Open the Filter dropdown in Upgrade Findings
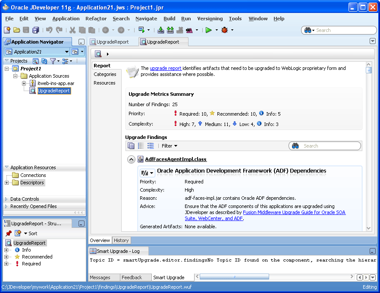Image resolution: width=380 pixels, height=293 pixels. 170,146
